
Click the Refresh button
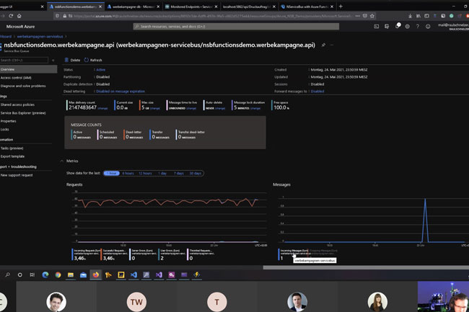pyautogui.click(x=93, y=60)
